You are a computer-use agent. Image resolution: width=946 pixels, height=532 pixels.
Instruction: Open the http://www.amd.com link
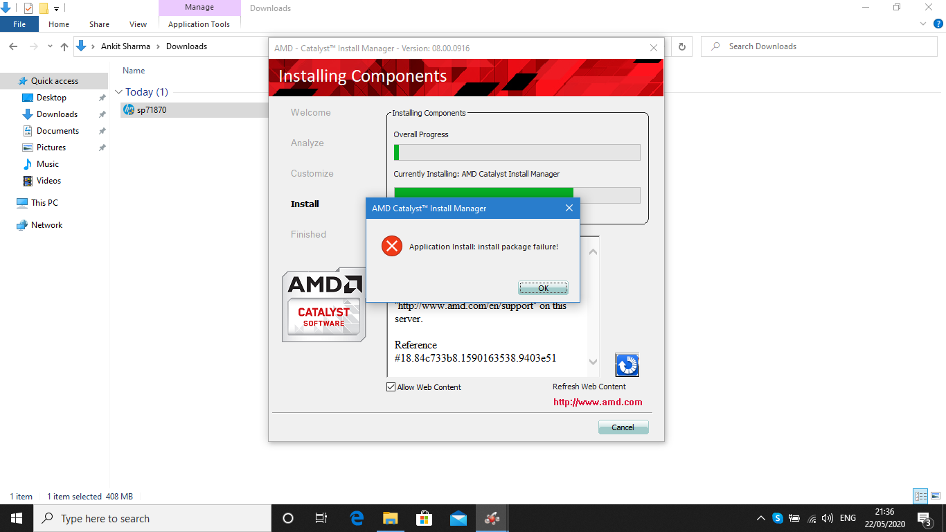coord(598,402)
